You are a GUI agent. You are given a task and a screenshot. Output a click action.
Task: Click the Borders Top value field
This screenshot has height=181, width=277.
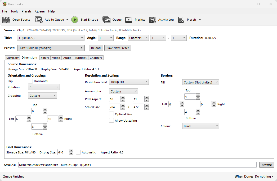click(x=190, y=96)
